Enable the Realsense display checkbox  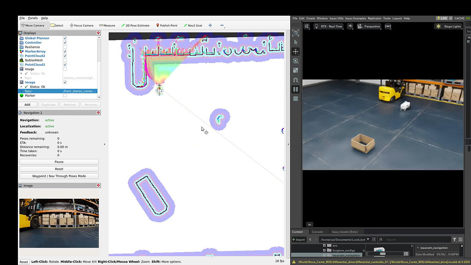point(64,46)
